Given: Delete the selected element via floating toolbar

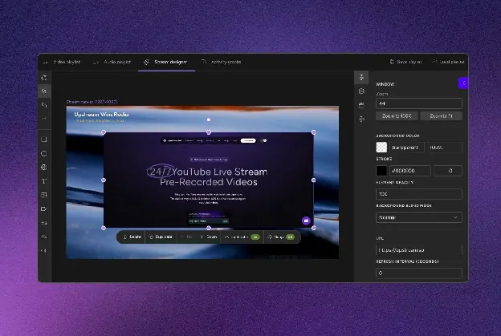Looking at the screenshot, I should tap(132, 237).
